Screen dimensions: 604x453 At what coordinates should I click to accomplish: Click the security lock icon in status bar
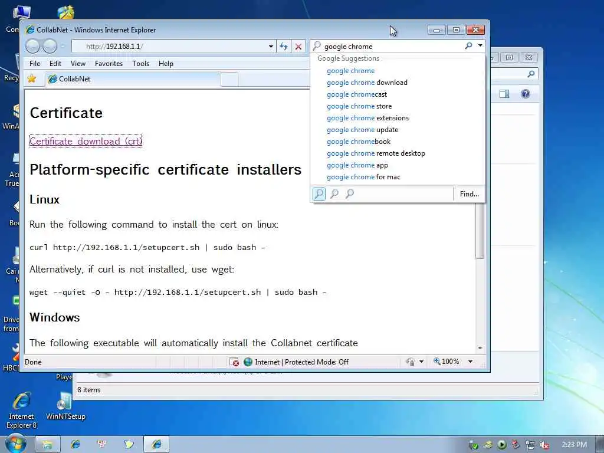(411, 362)
